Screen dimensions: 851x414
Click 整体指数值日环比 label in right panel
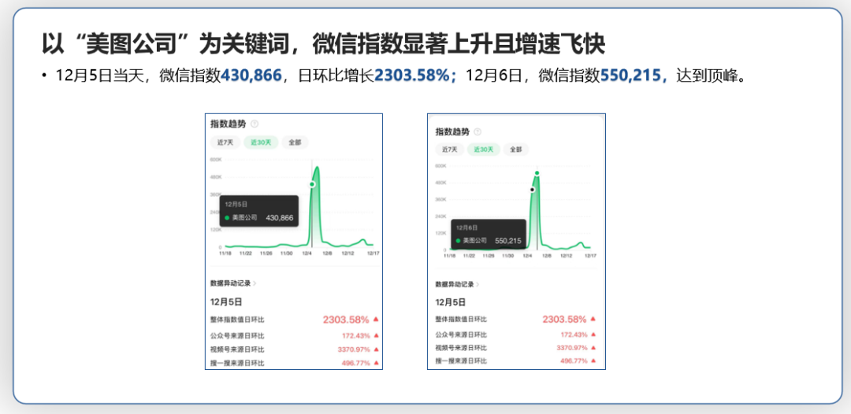tap(461, 320)
